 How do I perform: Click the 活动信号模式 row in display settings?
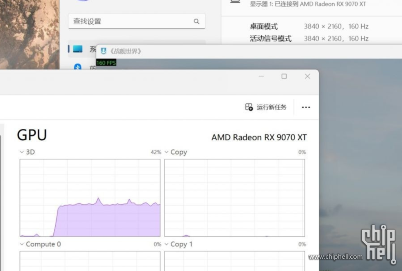[309, 39]
